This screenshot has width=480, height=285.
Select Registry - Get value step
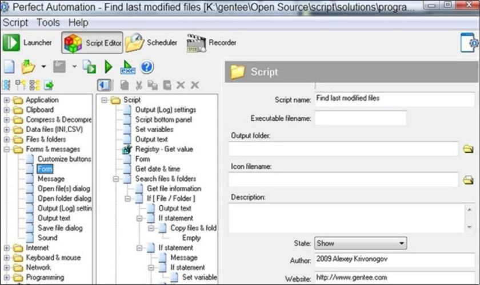point(164,149)
